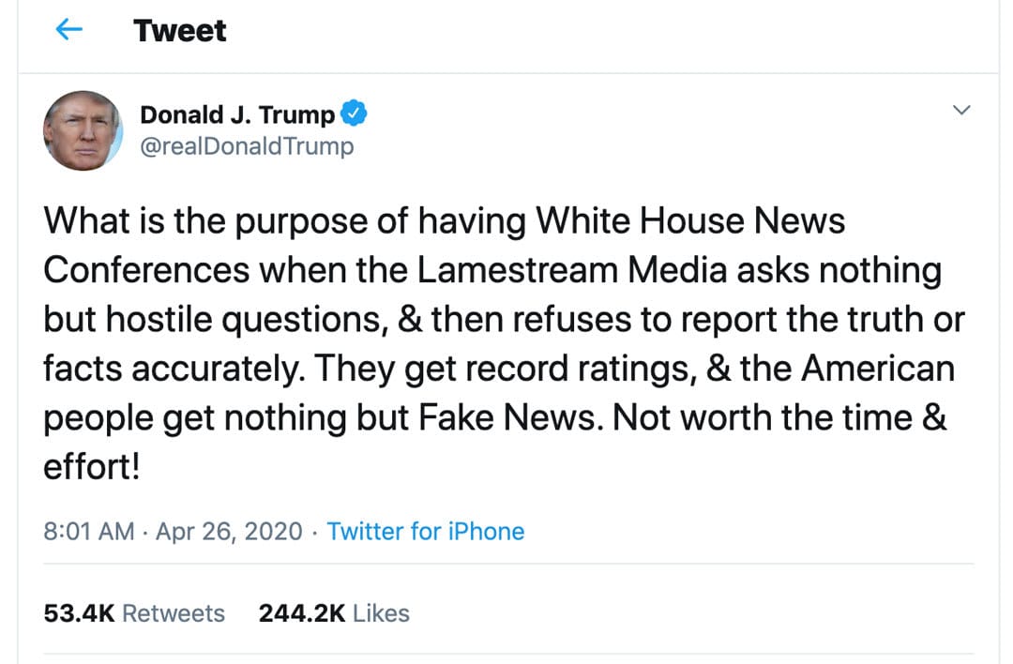Click the 8:01 AM timestamp
This screenshot has width=1013, height=664.
coord(89,532)
